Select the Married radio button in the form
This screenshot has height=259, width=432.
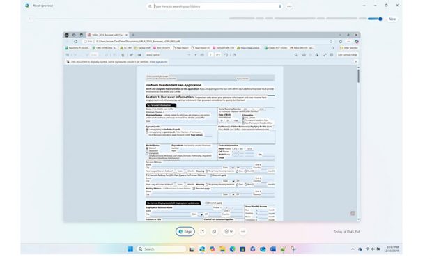(147, 148)
